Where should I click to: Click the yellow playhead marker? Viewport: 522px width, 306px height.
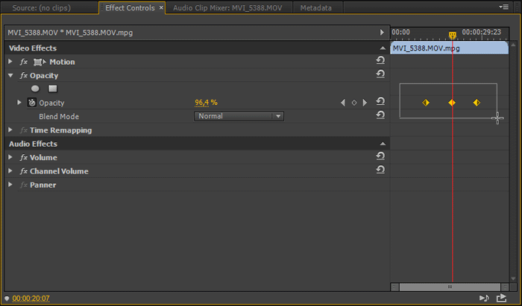coord(452,35)
